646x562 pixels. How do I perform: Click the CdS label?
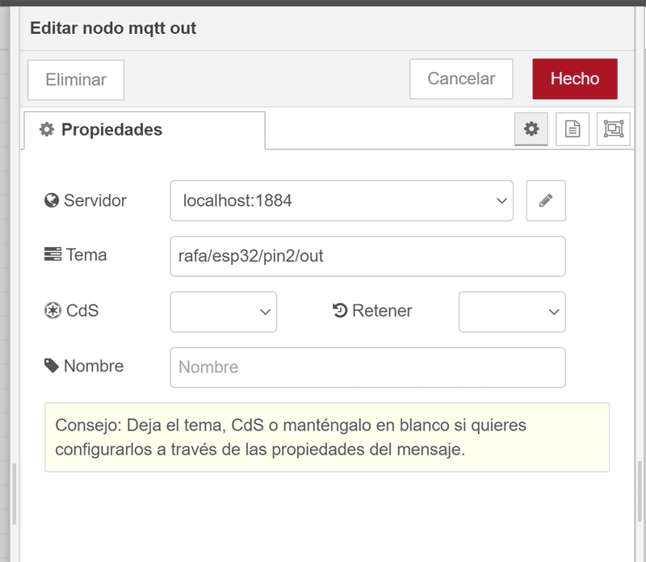click(71, 311)
